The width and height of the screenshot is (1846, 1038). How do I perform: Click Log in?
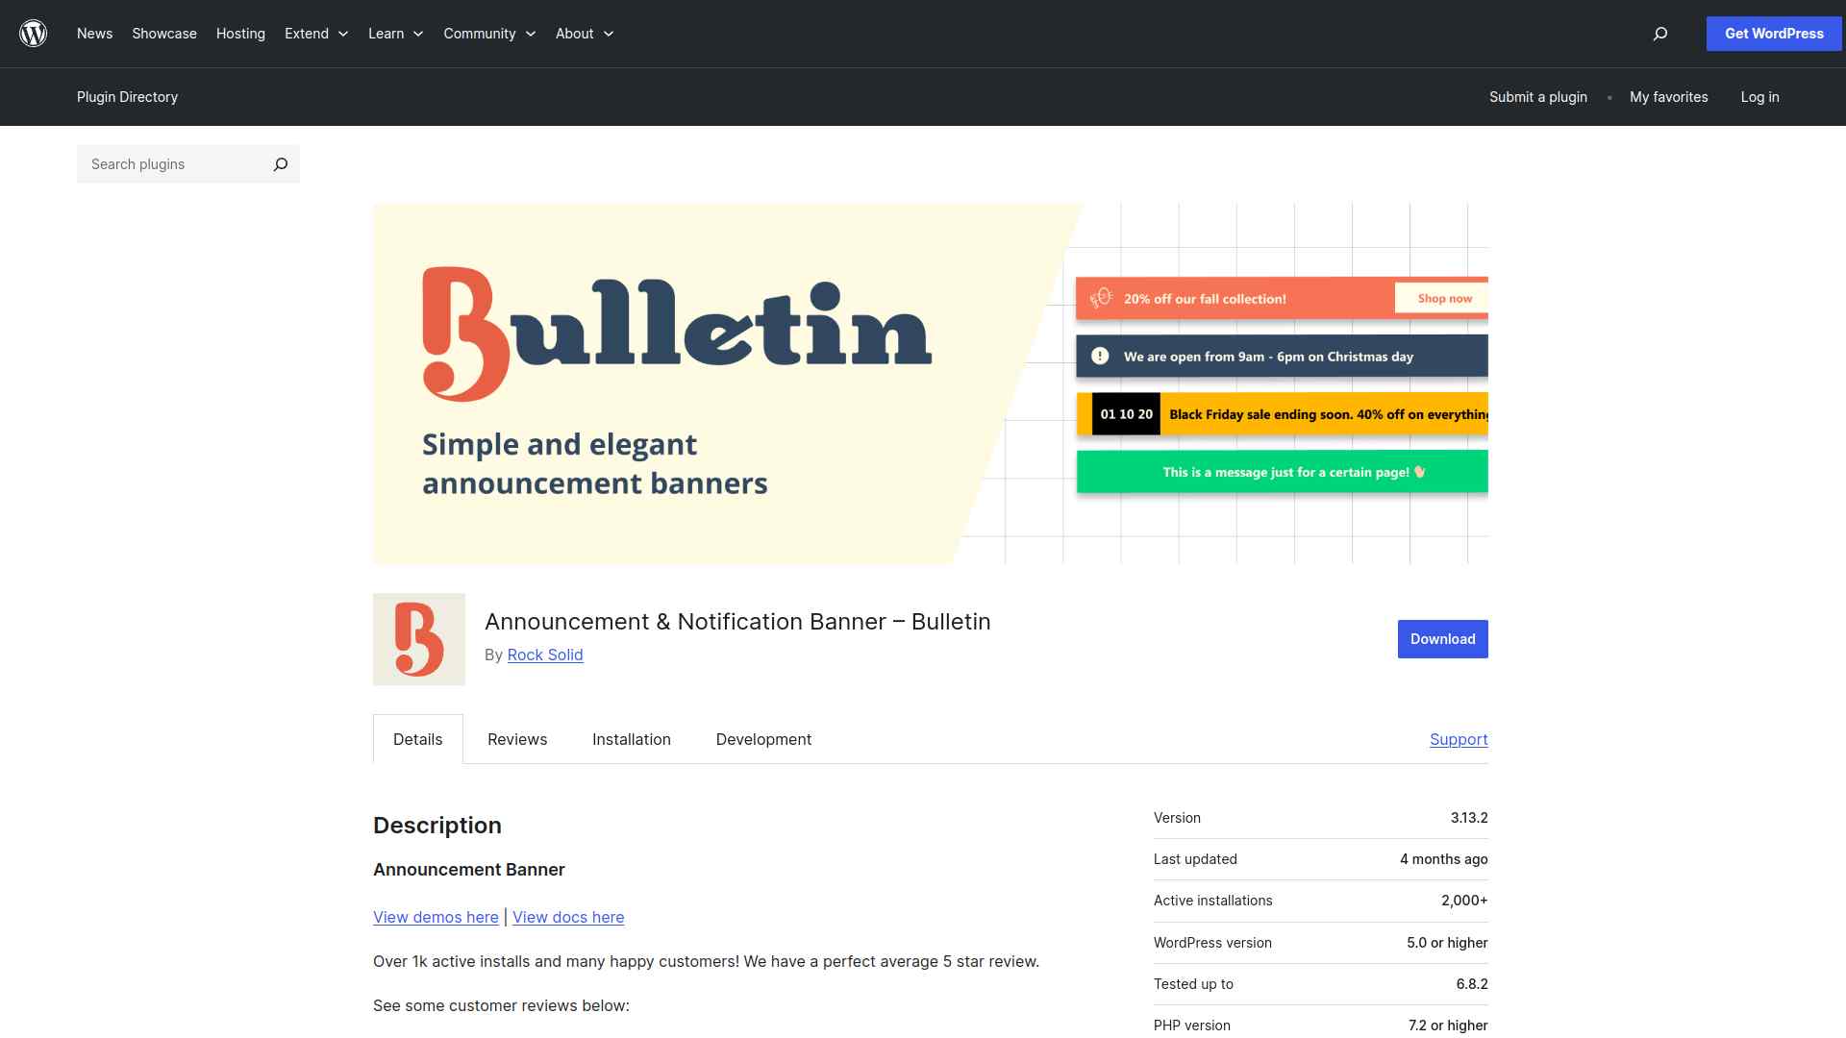(x=1759, y=97)
